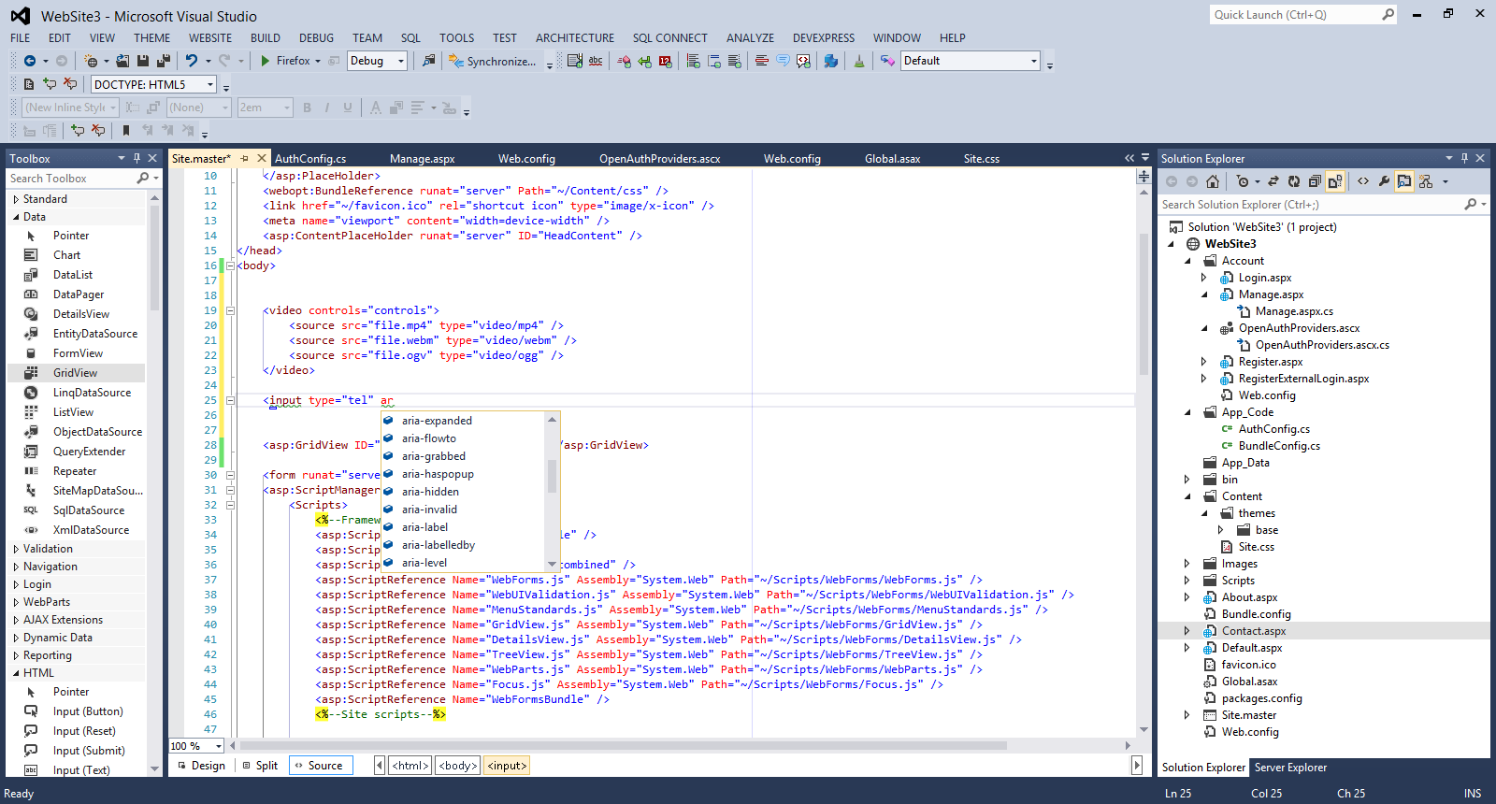The width and height of the screenshot is (1496, 804).
Task: Click the split editor handle above the scrollbar
Action: (1144, 176)
